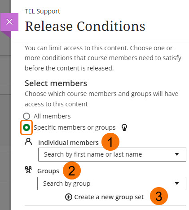This screenshot has height=210, width=189.
Task: Click into the Search by group field
Action: point(112,184)
